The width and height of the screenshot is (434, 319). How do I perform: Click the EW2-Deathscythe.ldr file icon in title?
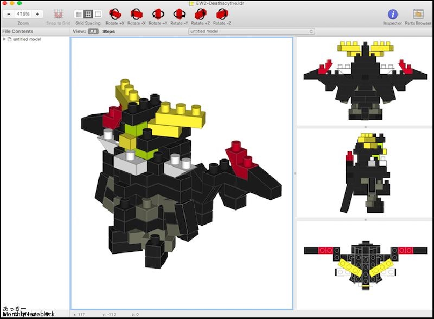tap(192, 3)
